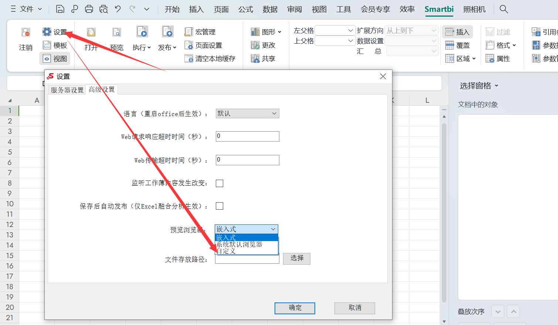Switch to 服务器设置 tab
Screen dimensions: 558x325
[x=67, y=90]
